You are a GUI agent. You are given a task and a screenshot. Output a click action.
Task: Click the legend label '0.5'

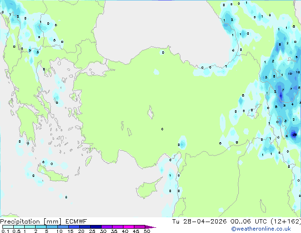[x=17, y=231]
